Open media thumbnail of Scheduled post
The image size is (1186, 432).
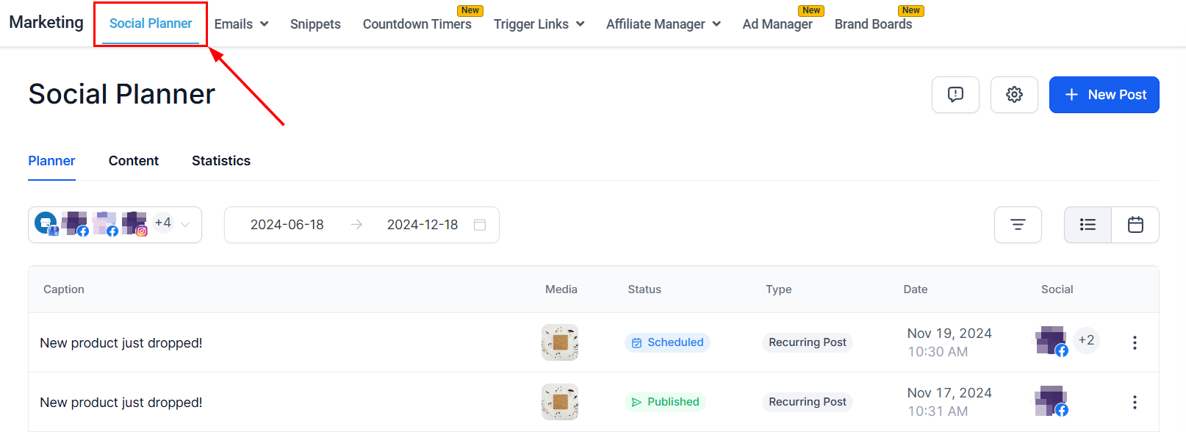coord(560,342)
